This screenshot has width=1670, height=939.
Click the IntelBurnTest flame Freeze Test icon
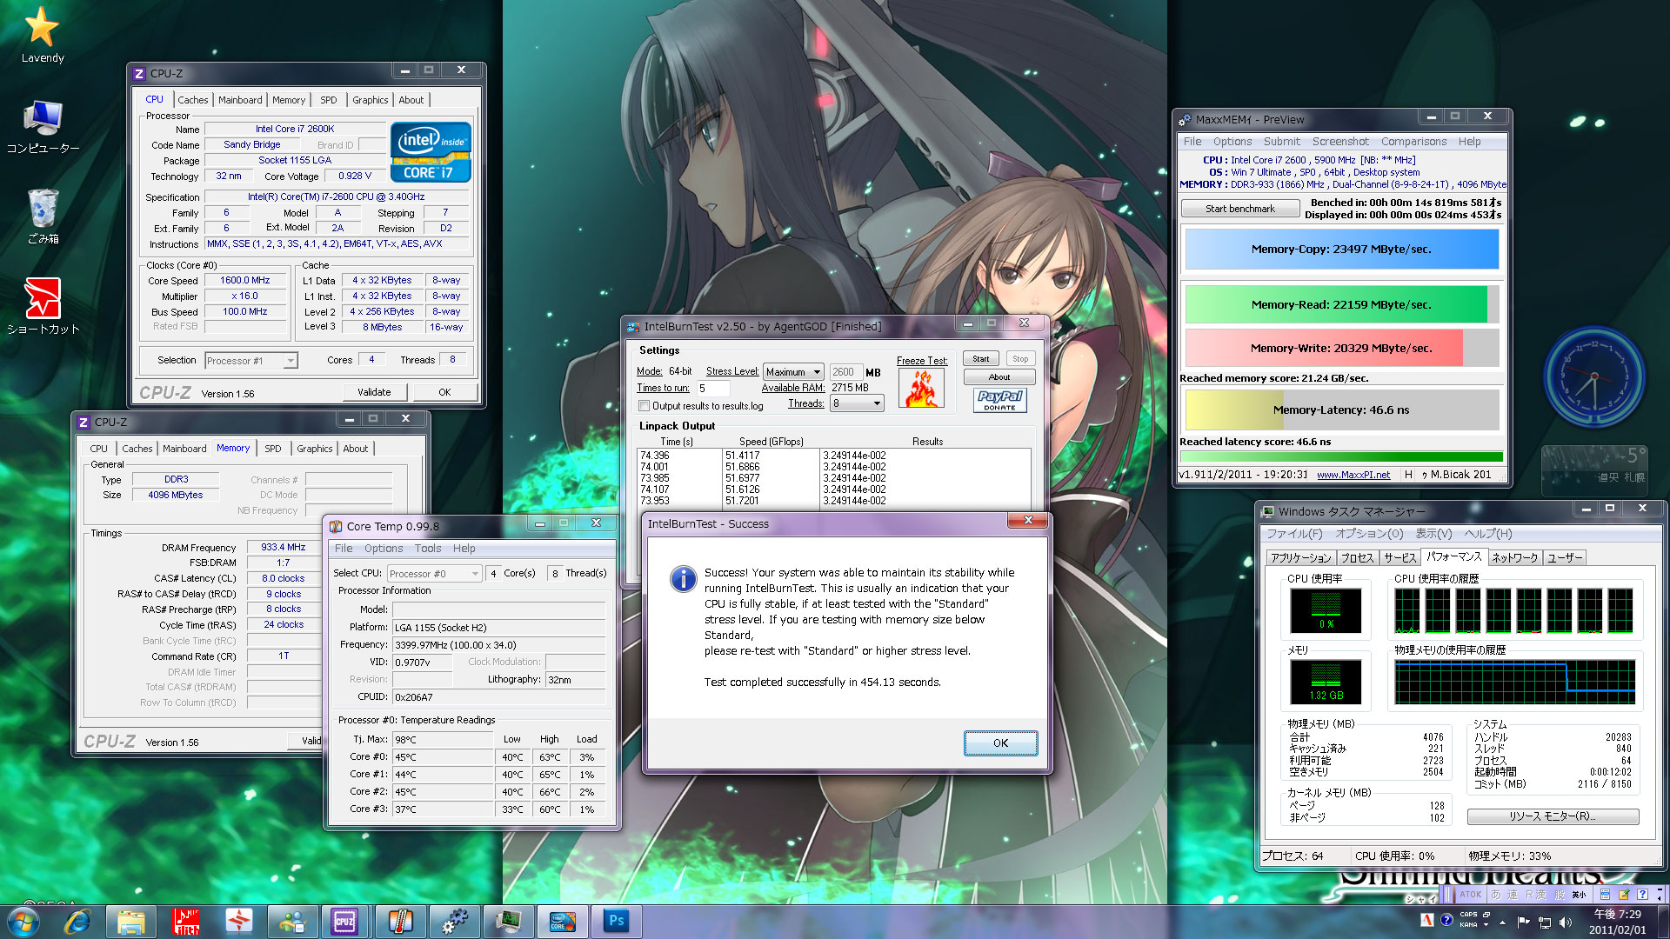click(x=922, y=388)
